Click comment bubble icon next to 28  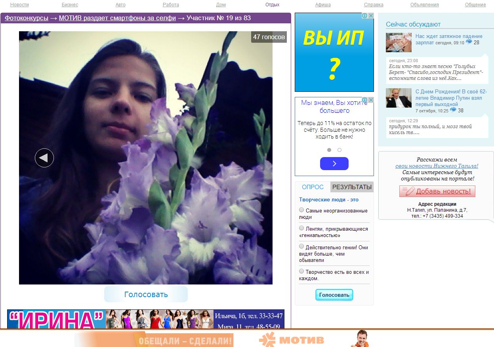pos(469,42)
